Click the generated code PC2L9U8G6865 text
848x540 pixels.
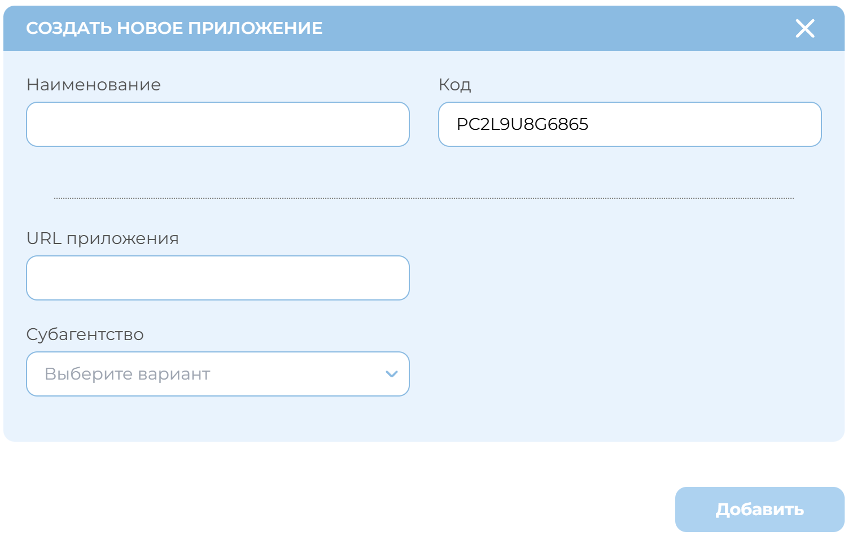point(522,124)
